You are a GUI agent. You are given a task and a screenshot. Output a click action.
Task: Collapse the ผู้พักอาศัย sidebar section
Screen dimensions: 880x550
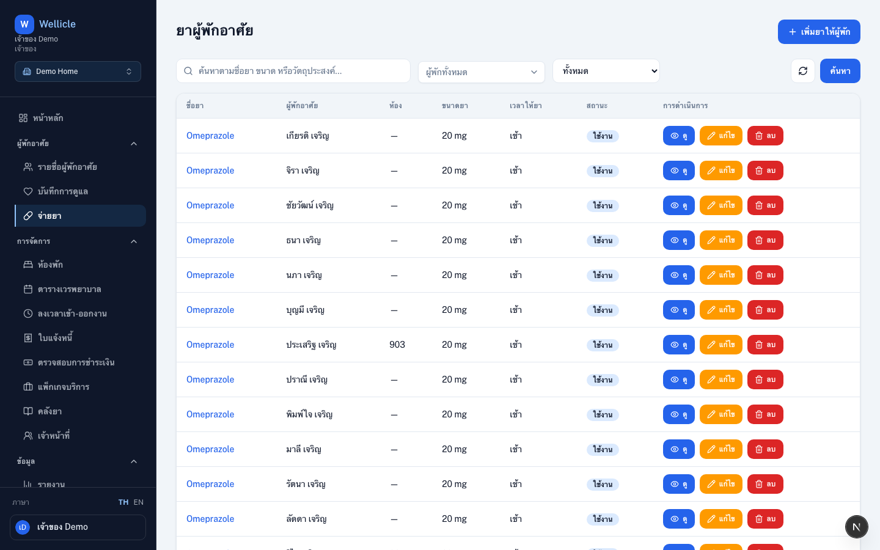pyautogui.click(x=78, y=144)
